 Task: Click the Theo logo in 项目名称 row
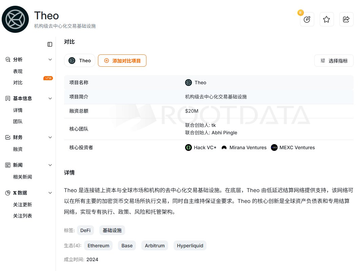(188, 83)
